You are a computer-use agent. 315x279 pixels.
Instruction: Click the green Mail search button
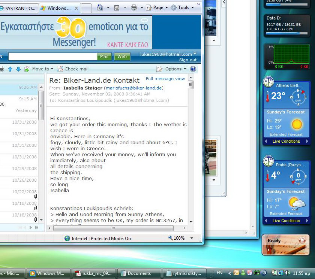pos(104,57)
